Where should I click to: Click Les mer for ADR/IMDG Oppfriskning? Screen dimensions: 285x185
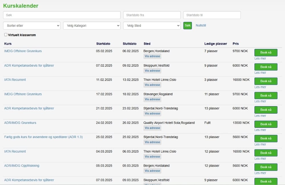[x=260, y=173]
